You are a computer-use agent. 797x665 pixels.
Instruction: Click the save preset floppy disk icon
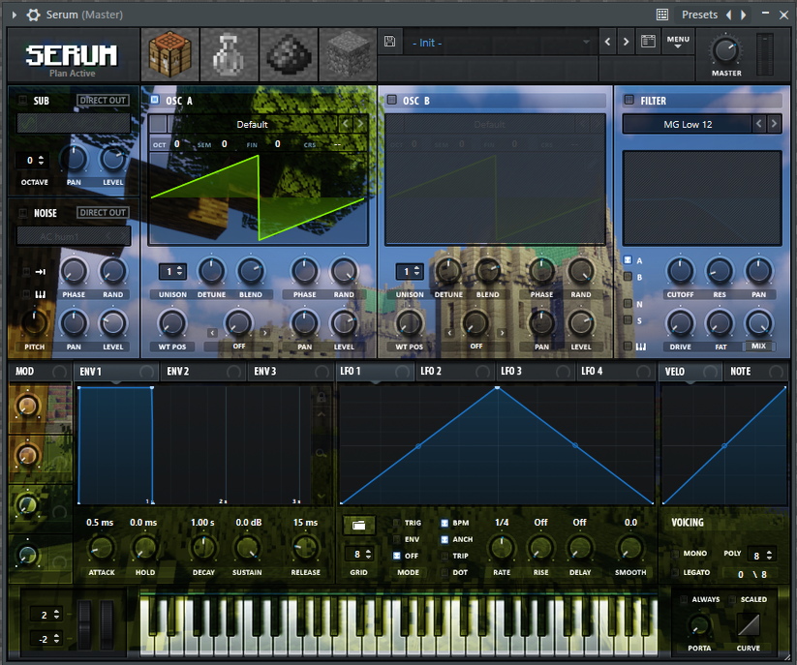[x=389, y=43]
